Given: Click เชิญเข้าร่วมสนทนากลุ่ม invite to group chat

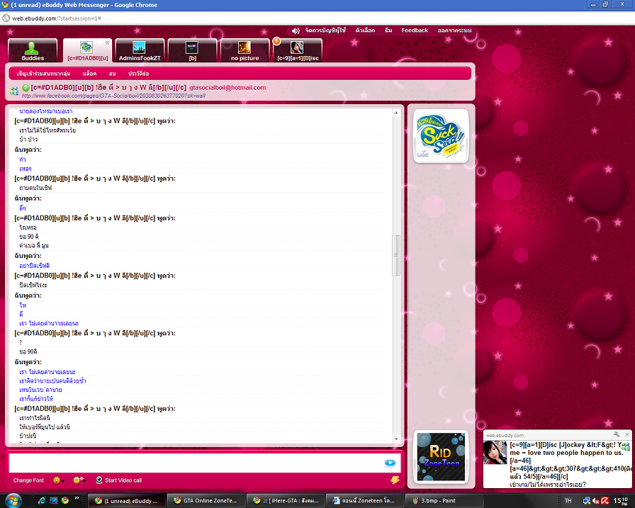Looking at the screenshot, I should [43, 74].
